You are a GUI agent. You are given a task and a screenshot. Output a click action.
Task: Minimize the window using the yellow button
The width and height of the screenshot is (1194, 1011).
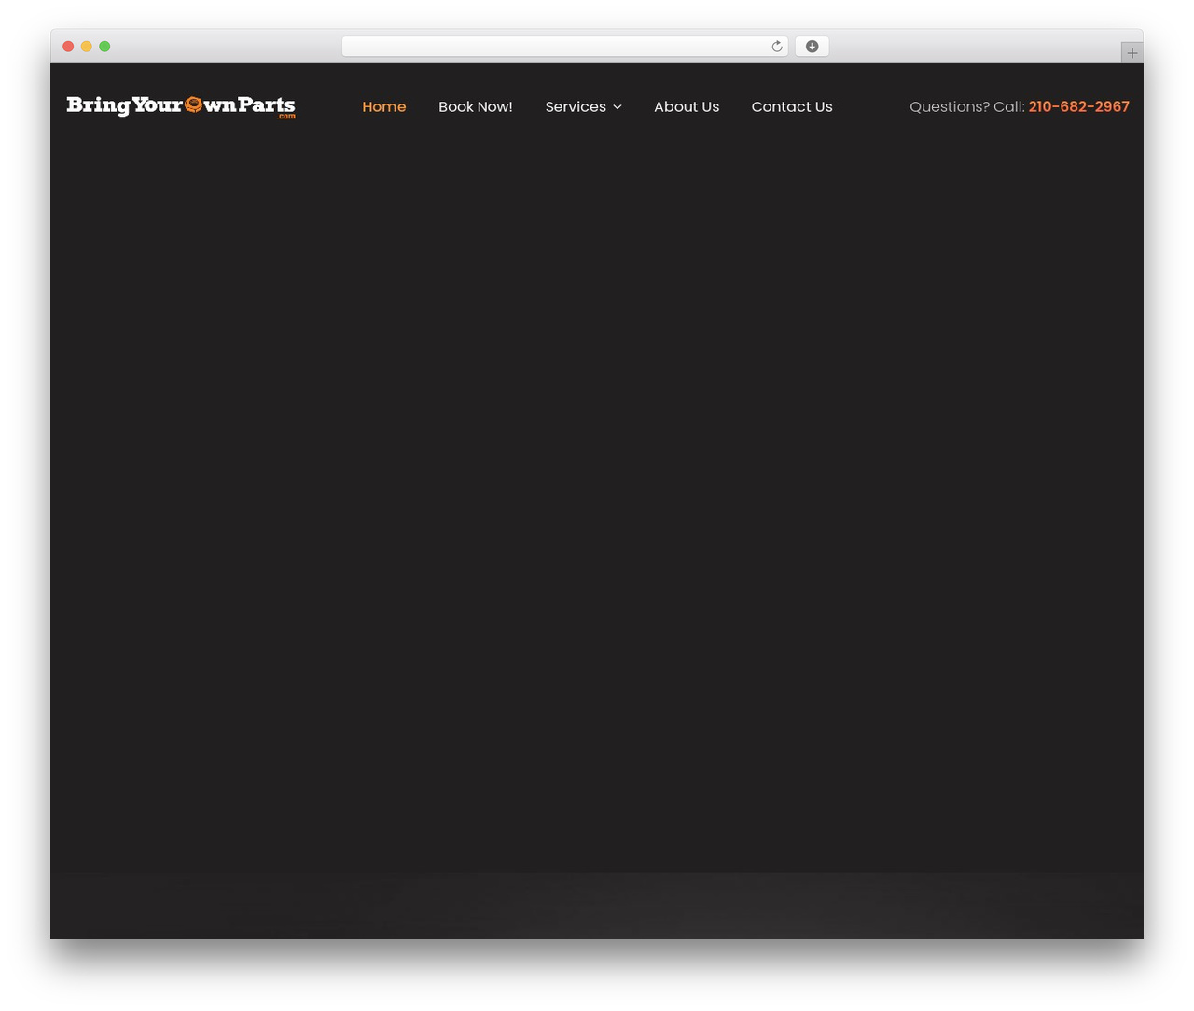[87, 47]
